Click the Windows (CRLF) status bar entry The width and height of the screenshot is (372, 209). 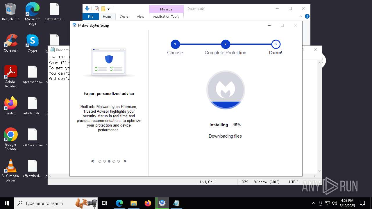(x=267, y=182)
